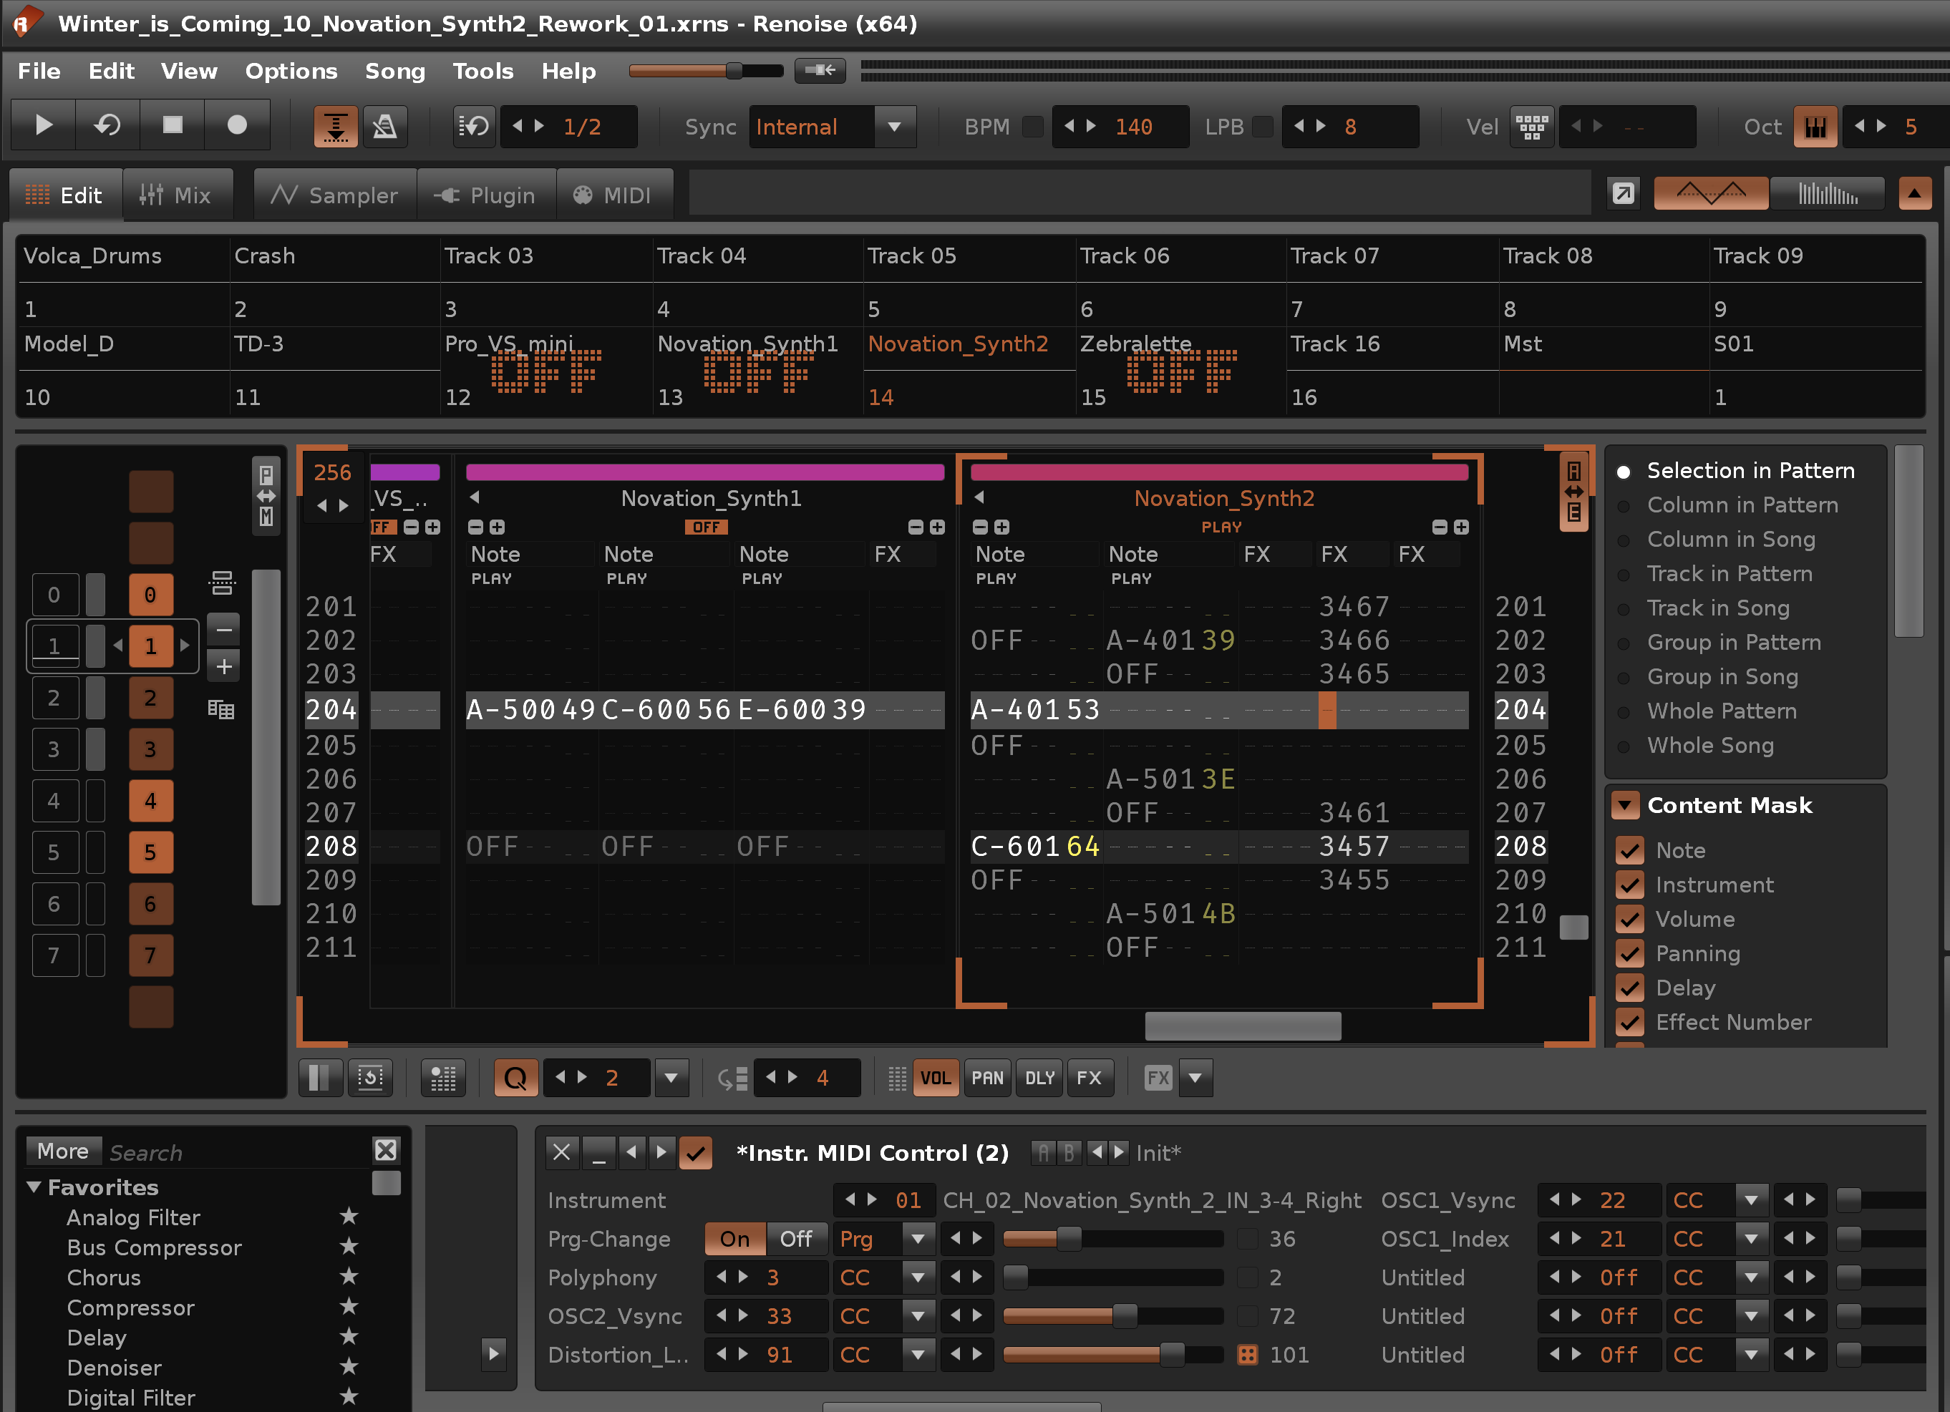Image resolution: width=1950 pixels, height=1412 pixels.
Task: Click the More button in effects list
Action: pos(63,1151)
